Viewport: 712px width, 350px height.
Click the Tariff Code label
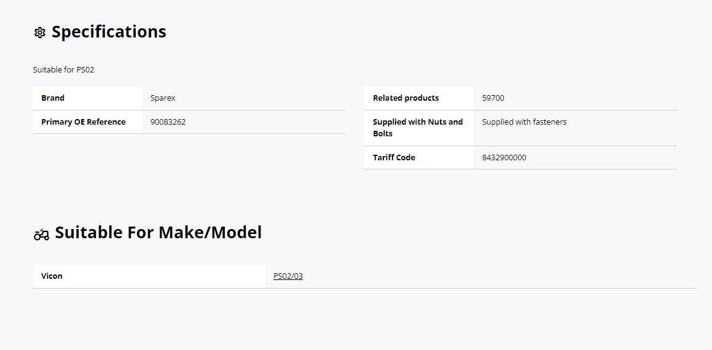coord(394,158)
